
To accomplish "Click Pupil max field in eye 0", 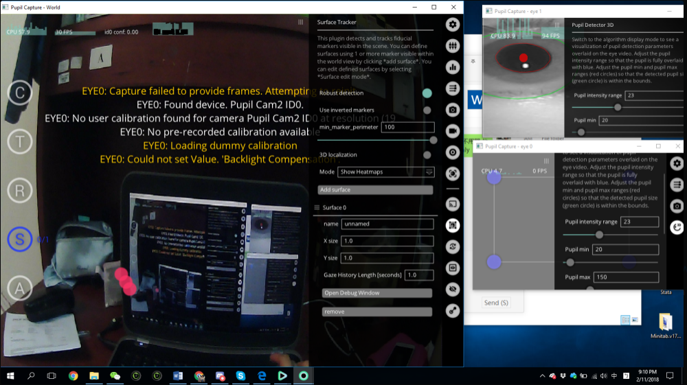I will (626, 277).
